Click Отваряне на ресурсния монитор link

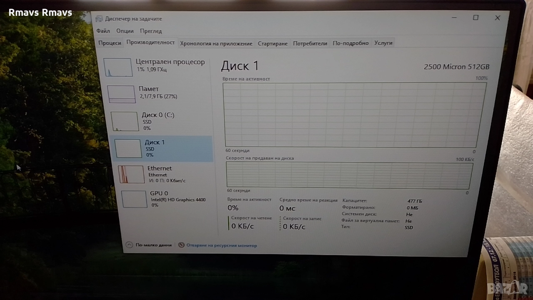pyautogui.click(x=222, y=245)
